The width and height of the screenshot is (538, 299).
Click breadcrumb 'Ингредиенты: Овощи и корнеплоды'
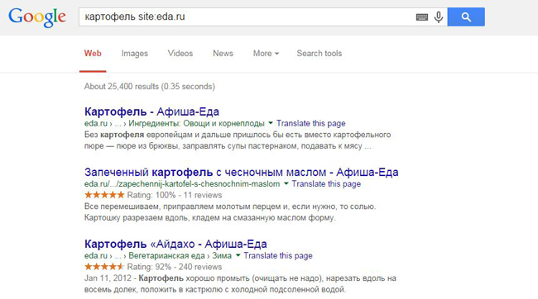(x=196, y=123)
